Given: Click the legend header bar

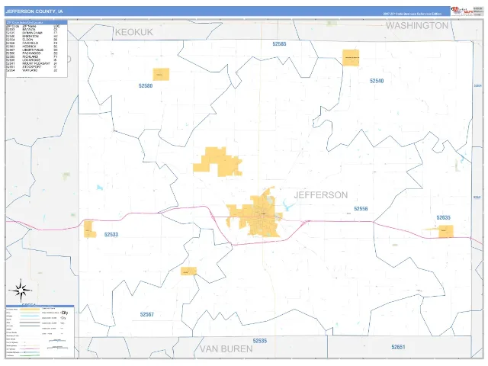Looking at the screenshot, I should click(40, 306).
